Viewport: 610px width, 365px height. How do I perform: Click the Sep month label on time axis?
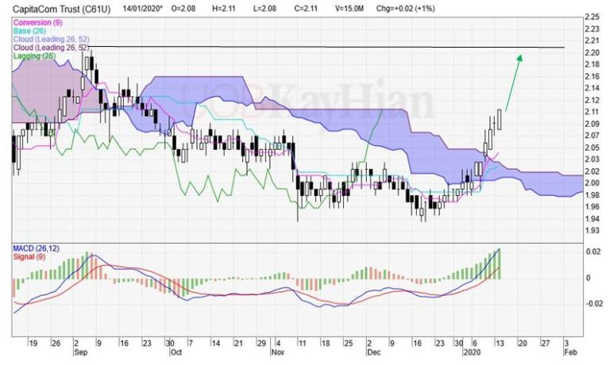(x=80, y=352)
